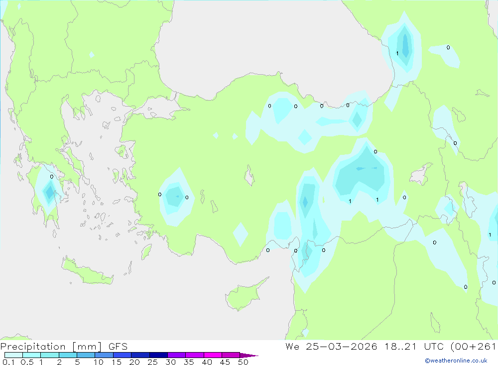Select the date text 'We 25-03-2026'

click(331, 347)
